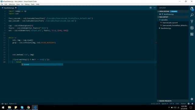Open Sticky Notes from taskbar
Viewport: 195px width, 110px height.
click(x=16, y=107)
